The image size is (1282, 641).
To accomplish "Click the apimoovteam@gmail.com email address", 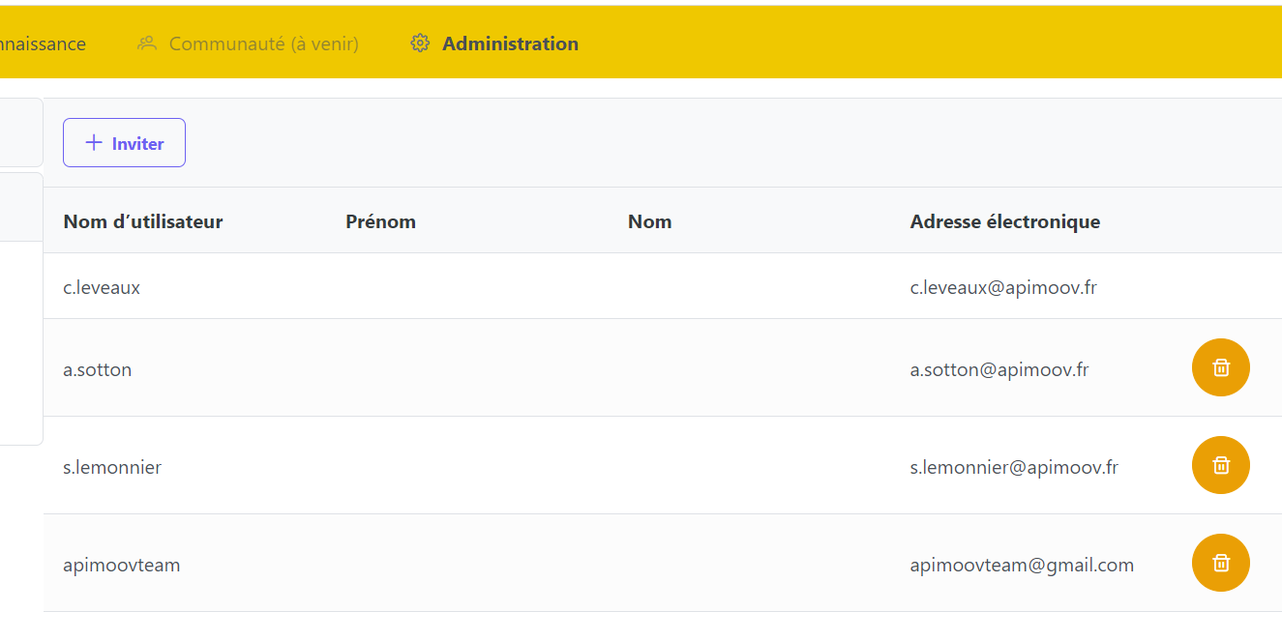I will [1022, 565].
